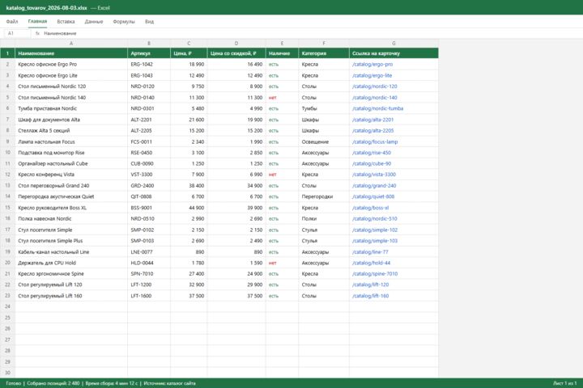Open the /catalog/alta-2201 link
The height and width of the screenshot is (388, 583).
pyautogui.click(x=372, y=120)
